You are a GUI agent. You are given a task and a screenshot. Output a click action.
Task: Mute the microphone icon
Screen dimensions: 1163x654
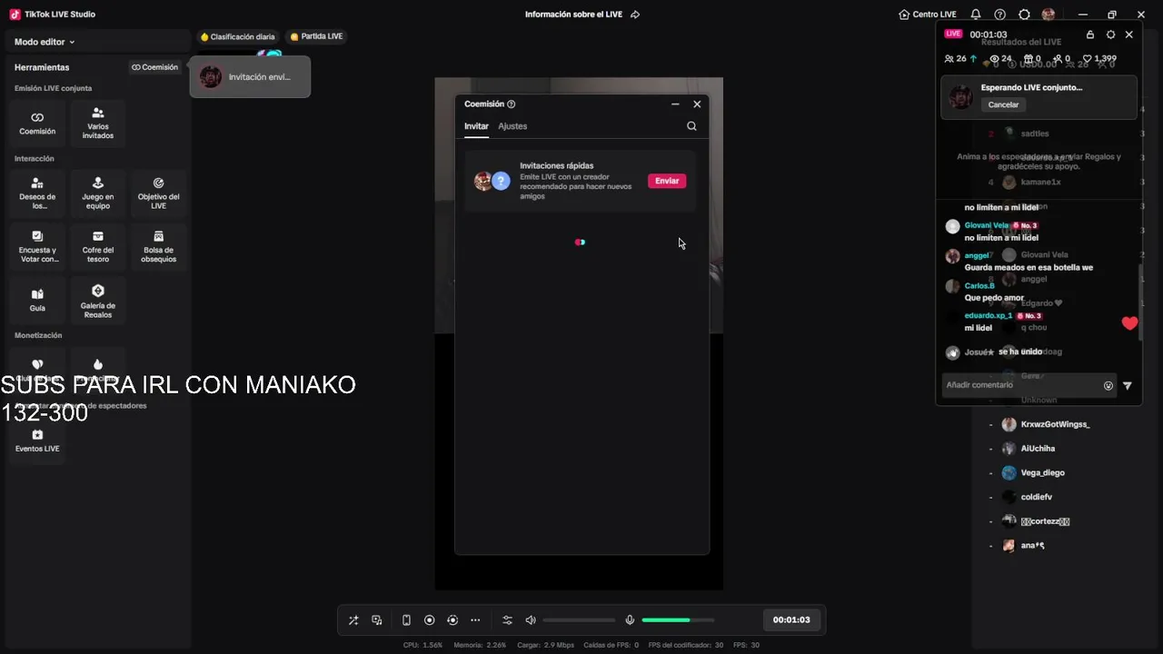pyautogui.click(x=630, y=620)
